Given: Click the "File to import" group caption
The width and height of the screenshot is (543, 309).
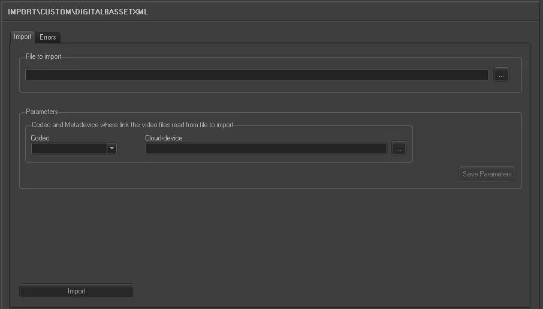Looking at the screenshot, I should [44, 57].
